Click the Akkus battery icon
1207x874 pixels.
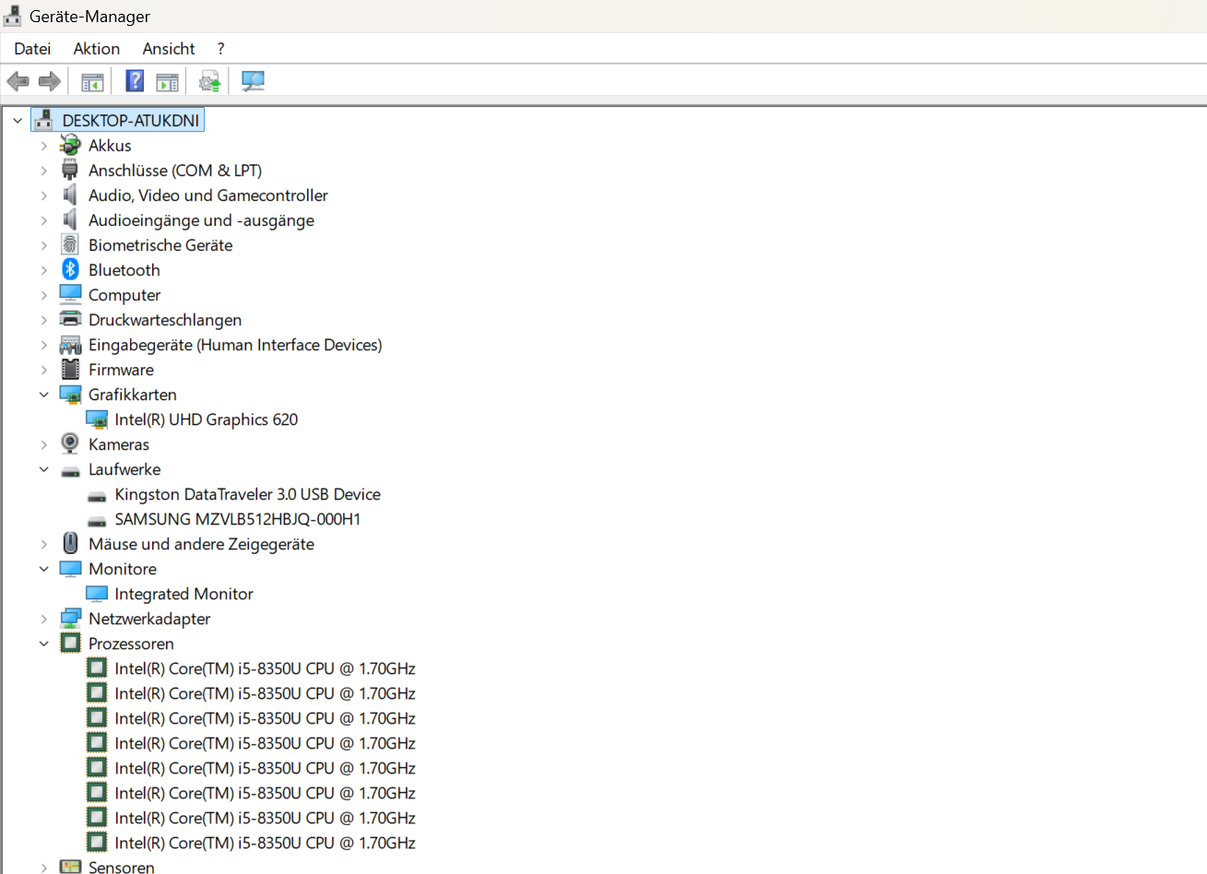70,145
